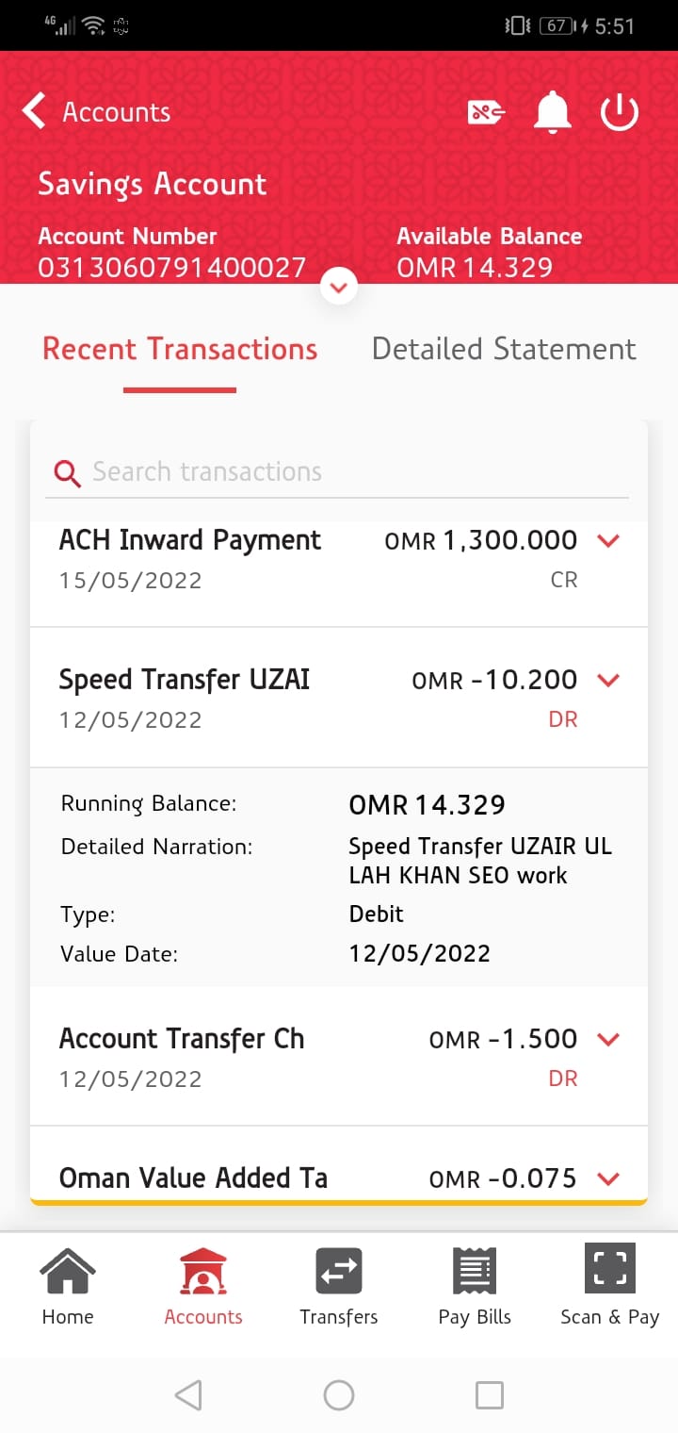Open notifications bell icon
Image resolution: width=678 pixels, height=1433 pixels.
[x=553, y=113]
